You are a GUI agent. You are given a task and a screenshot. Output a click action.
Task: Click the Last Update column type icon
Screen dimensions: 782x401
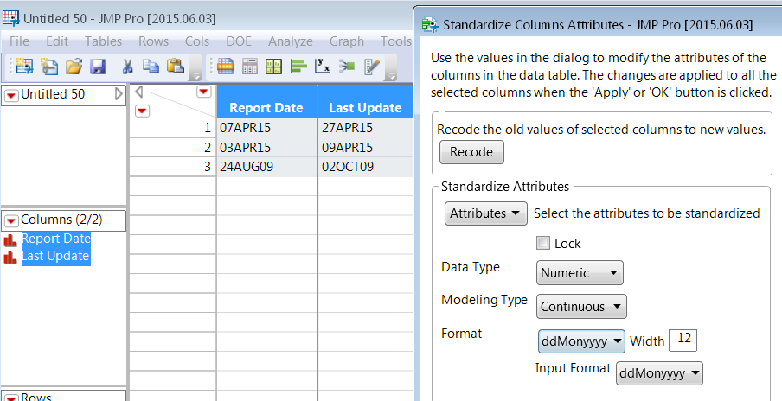10,257
